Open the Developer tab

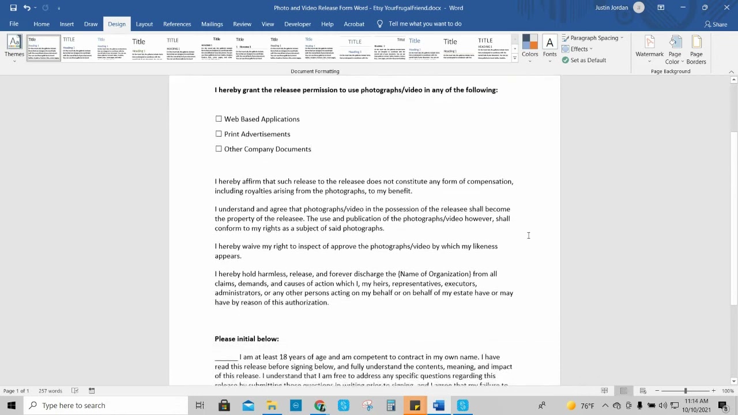click(298, 24)
